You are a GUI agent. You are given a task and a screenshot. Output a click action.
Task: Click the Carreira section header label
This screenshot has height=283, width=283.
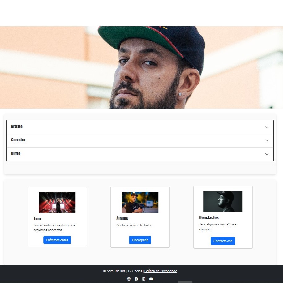pyautogui.click(x=18, y=140)
